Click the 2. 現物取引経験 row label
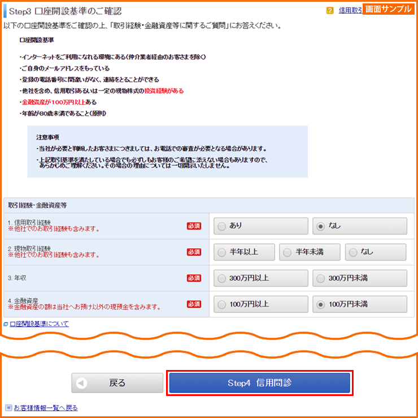This screenshot has height=418, width=418. 29,249
